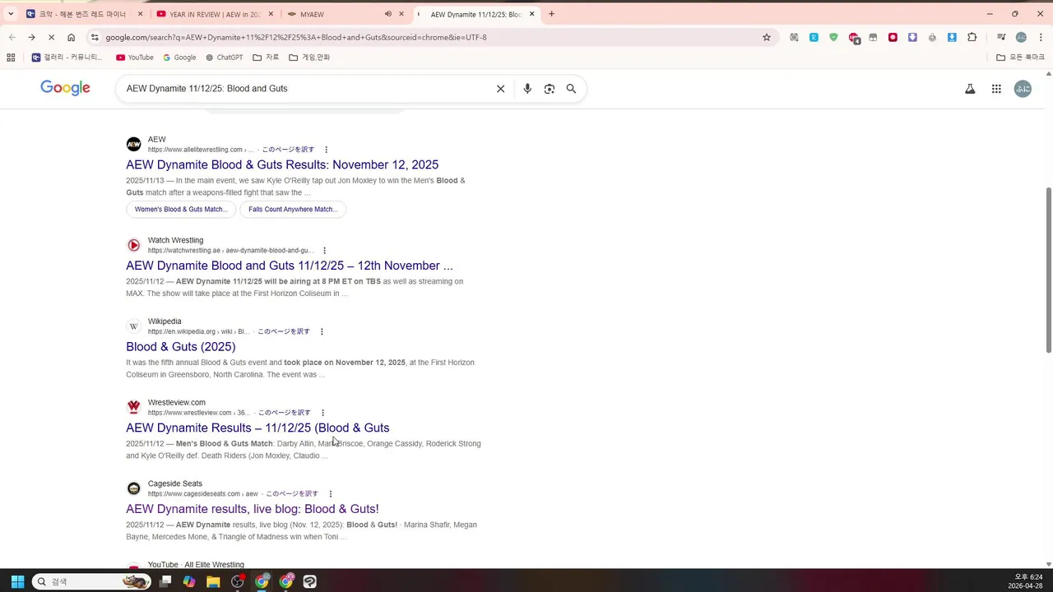Open OBS Studio from the taskbar
The image size is (1053, 592).
(238, 581)
